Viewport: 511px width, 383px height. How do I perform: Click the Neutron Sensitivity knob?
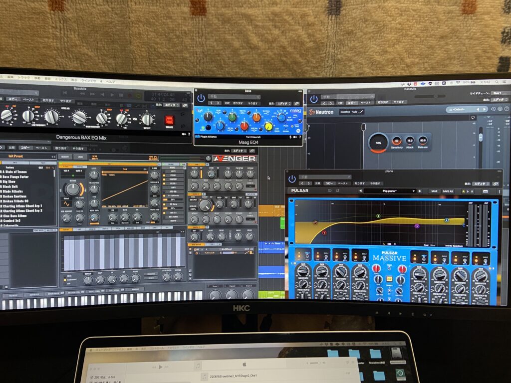(397, 141)
